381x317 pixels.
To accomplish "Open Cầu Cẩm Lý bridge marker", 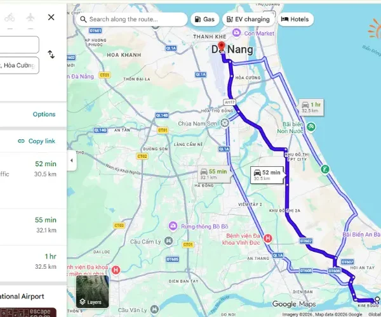I will (x=168, y=241).
